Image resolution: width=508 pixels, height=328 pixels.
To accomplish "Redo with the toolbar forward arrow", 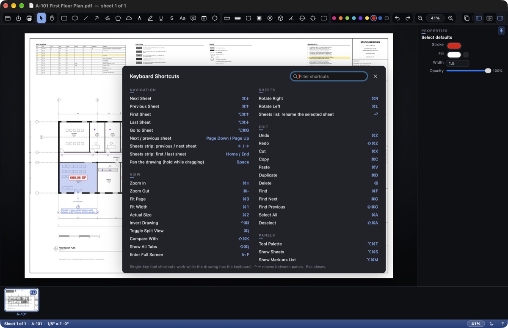I will click(x=408, y=18).
